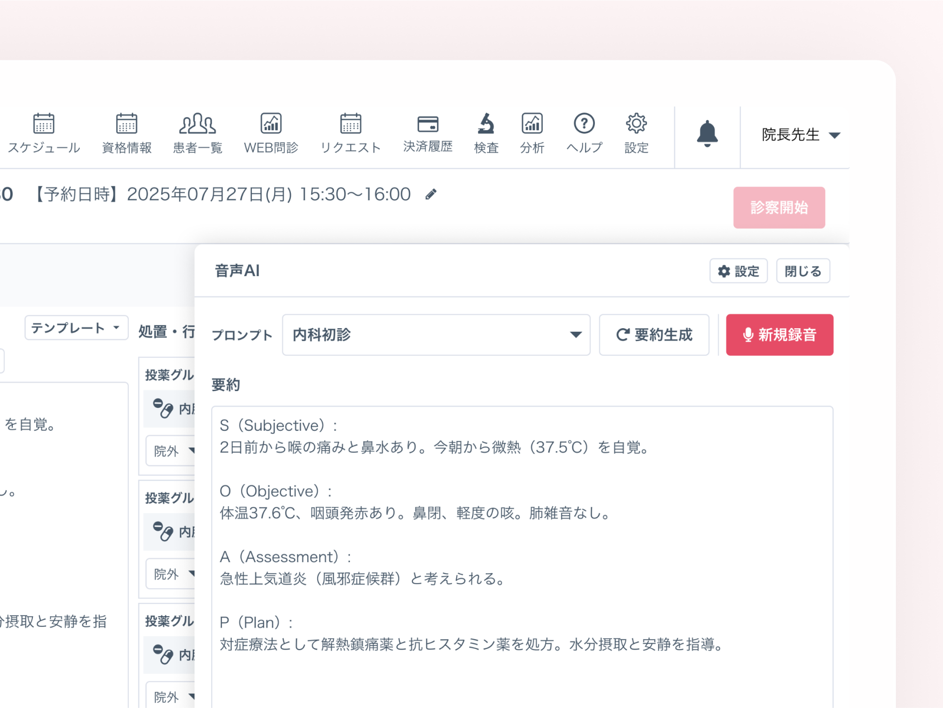Open the 決済履歴 payment history icon
943x708 pixels.
tap(427, 123)
